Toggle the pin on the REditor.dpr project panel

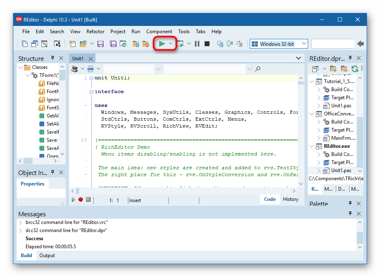click(x=350, y=58)
